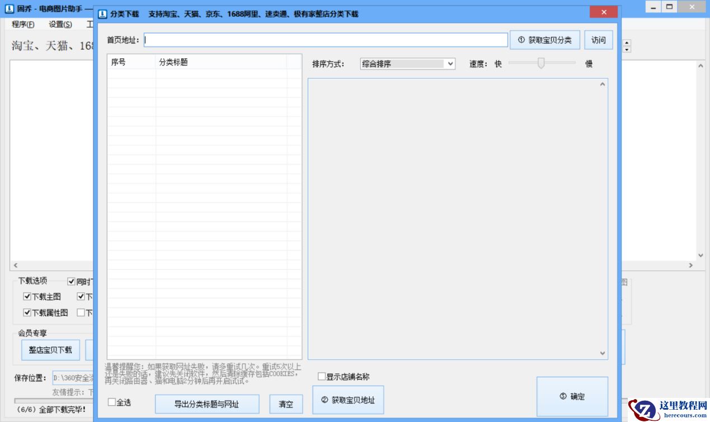Open the 程序(F) menu in main window

(23, 24)
